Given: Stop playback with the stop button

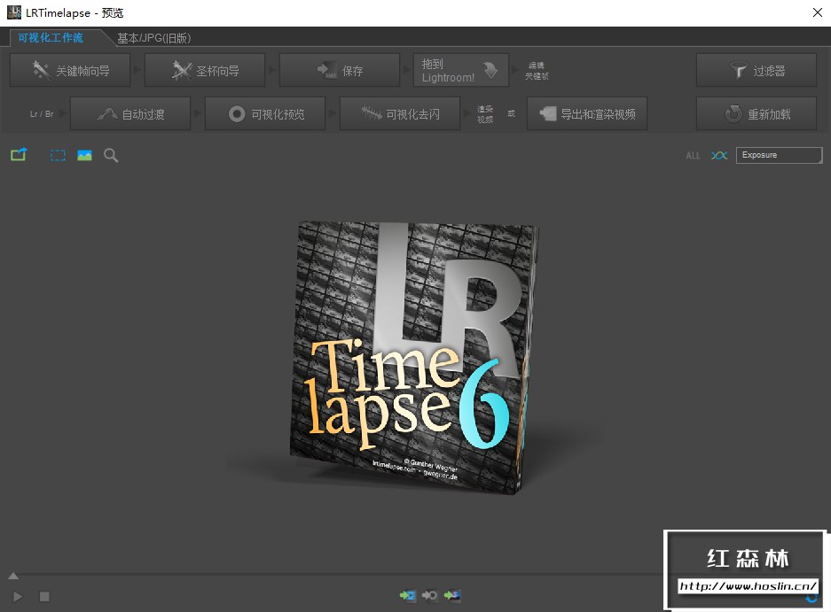Looking at the screenshot, I should 44,597.
